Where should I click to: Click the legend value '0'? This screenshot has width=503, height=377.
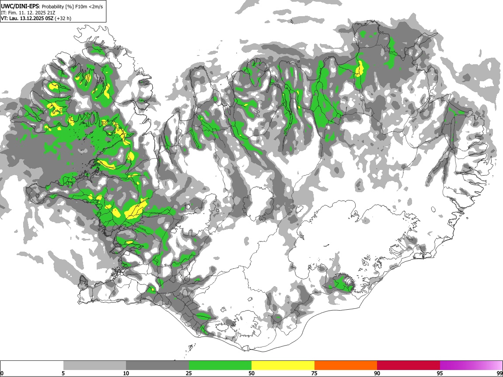point(2,374)
